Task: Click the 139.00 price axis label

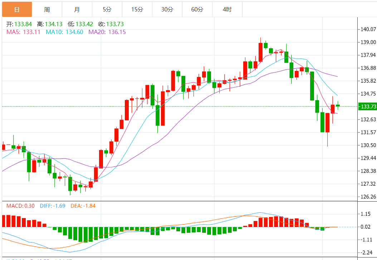Action: click(368, 42)
